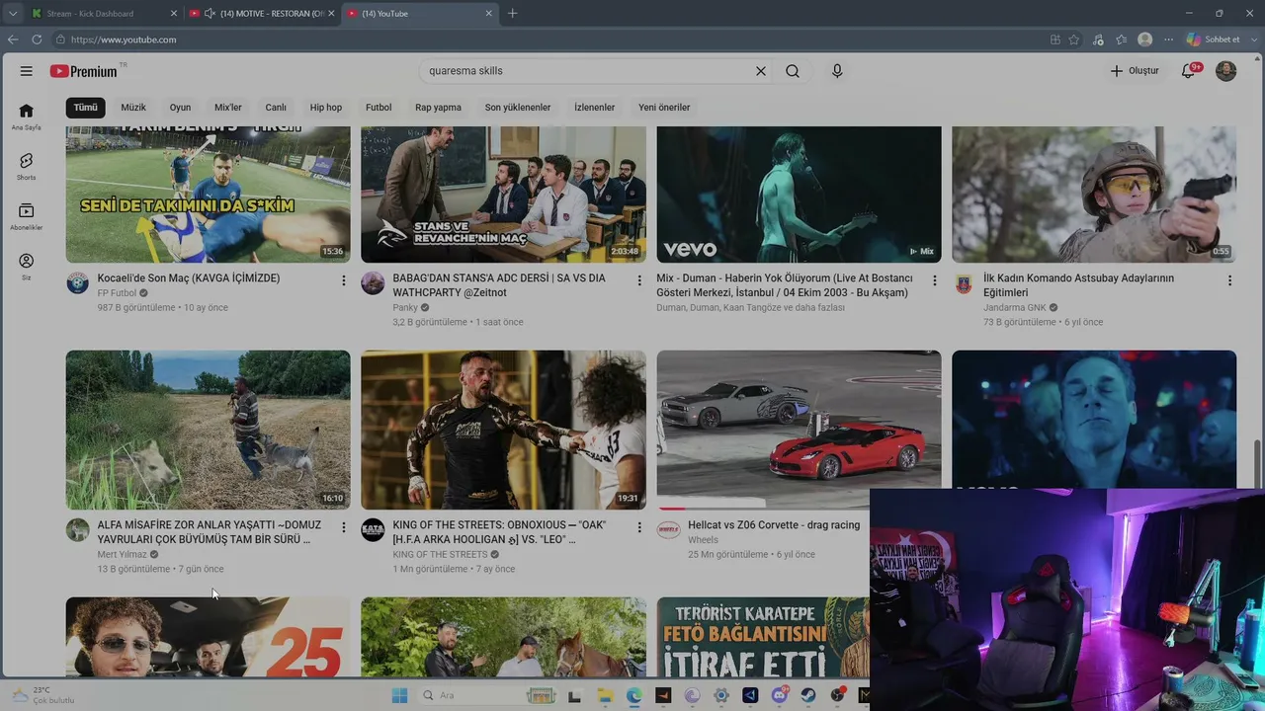The image size is (1265, 711).
Task: Open Ana Sayfa in sidebar
Action: (x=27, y=117)
